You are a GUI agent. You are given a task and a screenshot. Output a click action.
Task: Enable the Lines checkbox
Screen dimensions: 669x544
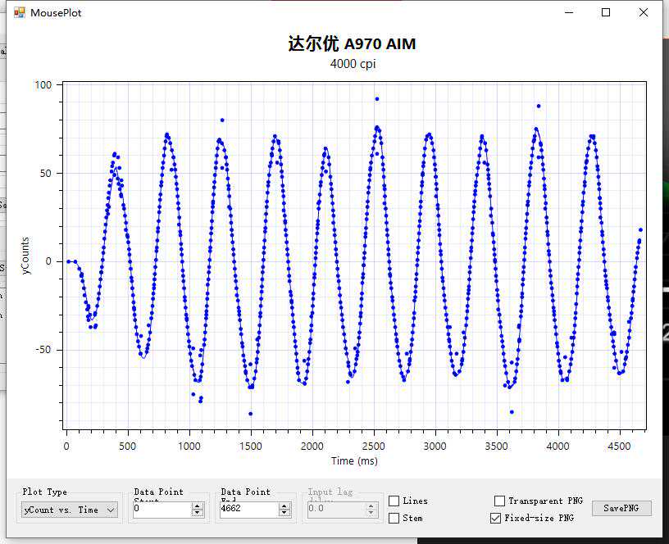tap(394, 501)
